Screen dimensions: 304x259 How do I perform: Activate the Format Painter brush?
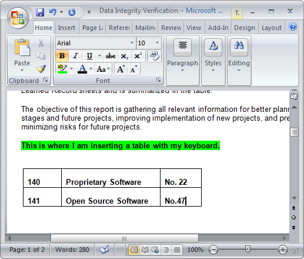[x=41, y=69]
